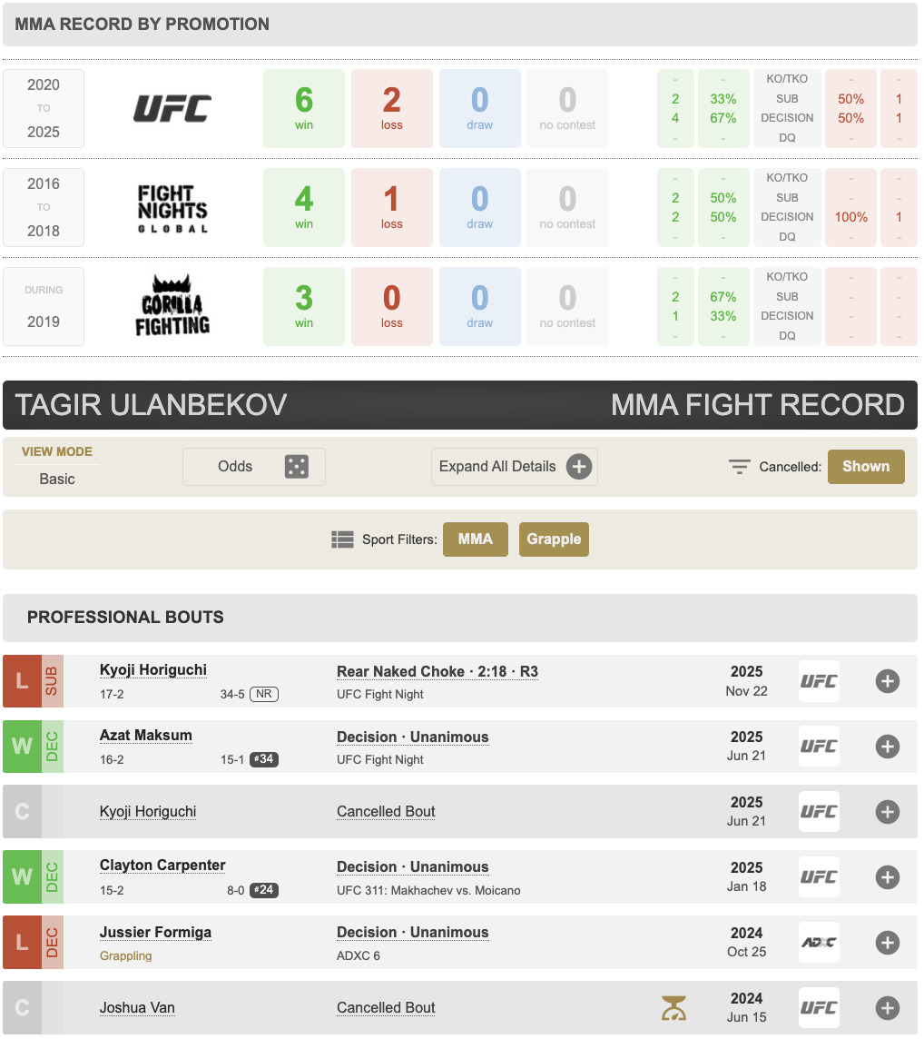Image resolution: width=924 pixels, height=1039 pixels.
Task: Click the ADXC logo on Jussier Formiga row
Action: (818, 943)
